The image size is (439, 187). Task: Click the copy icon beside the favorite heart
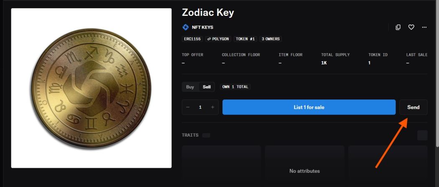(x=398, y=27)
